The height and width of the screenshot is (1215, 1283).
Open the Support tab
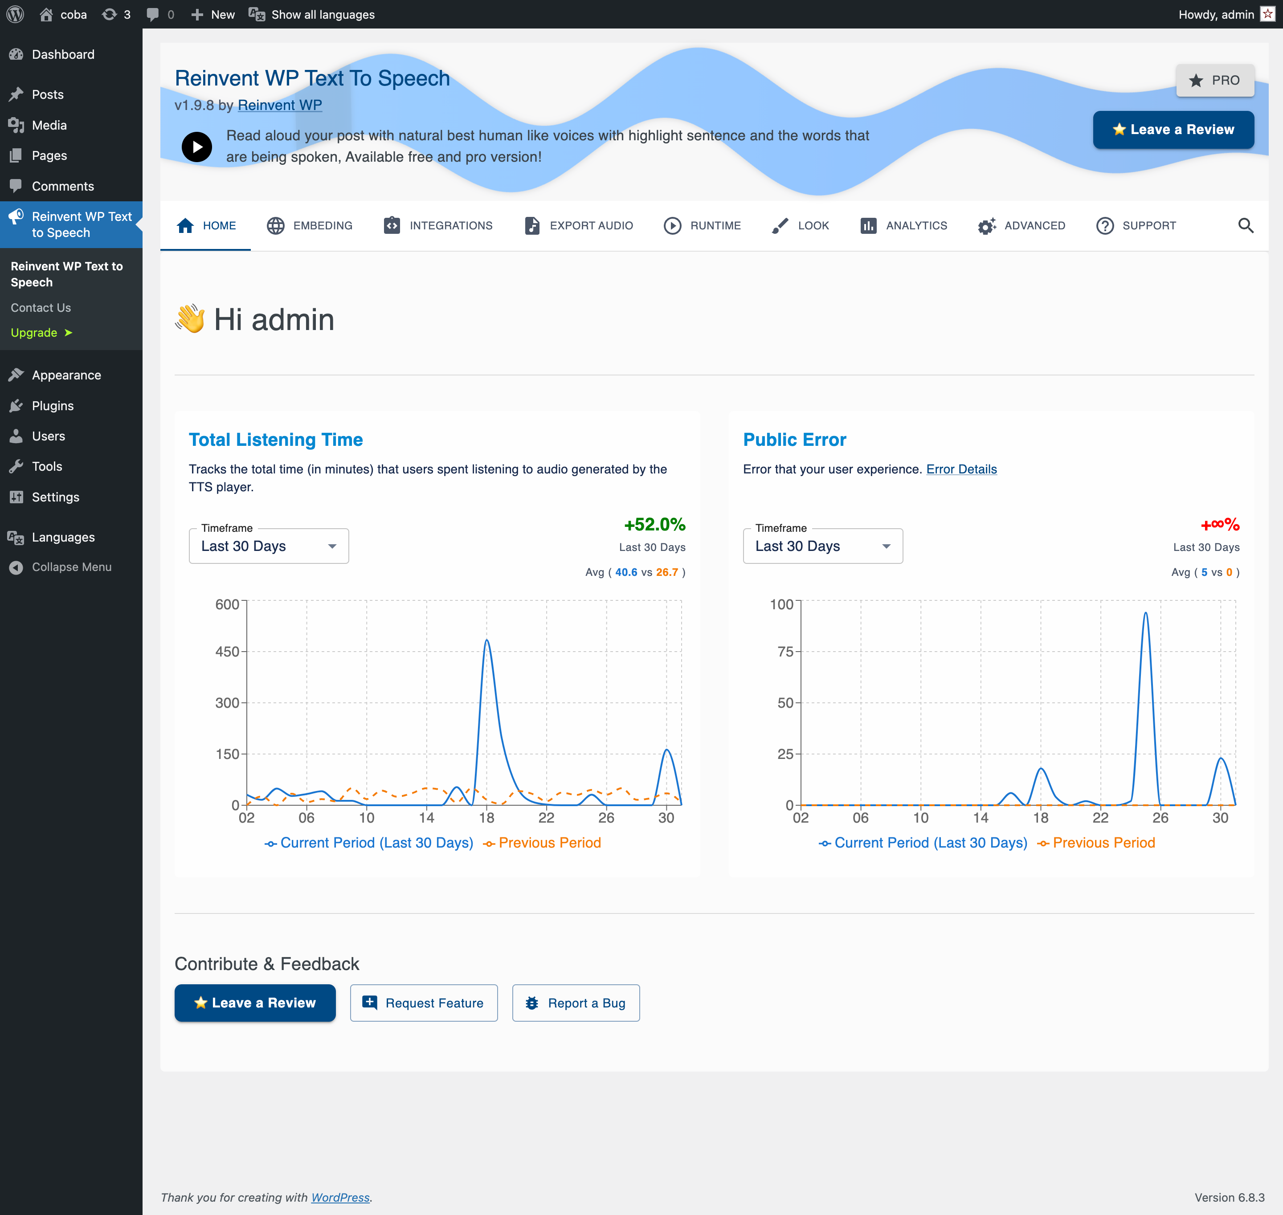coord(1136,225)
